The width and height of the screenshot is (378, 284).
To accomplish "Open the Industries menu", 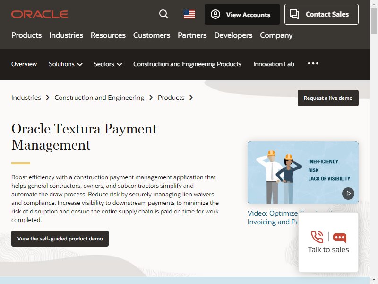I will click(66, 35).
